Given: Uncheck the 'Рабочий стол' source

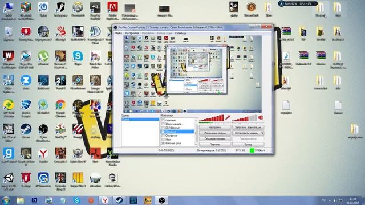Looking at the screenshot, I should point(163,143).
